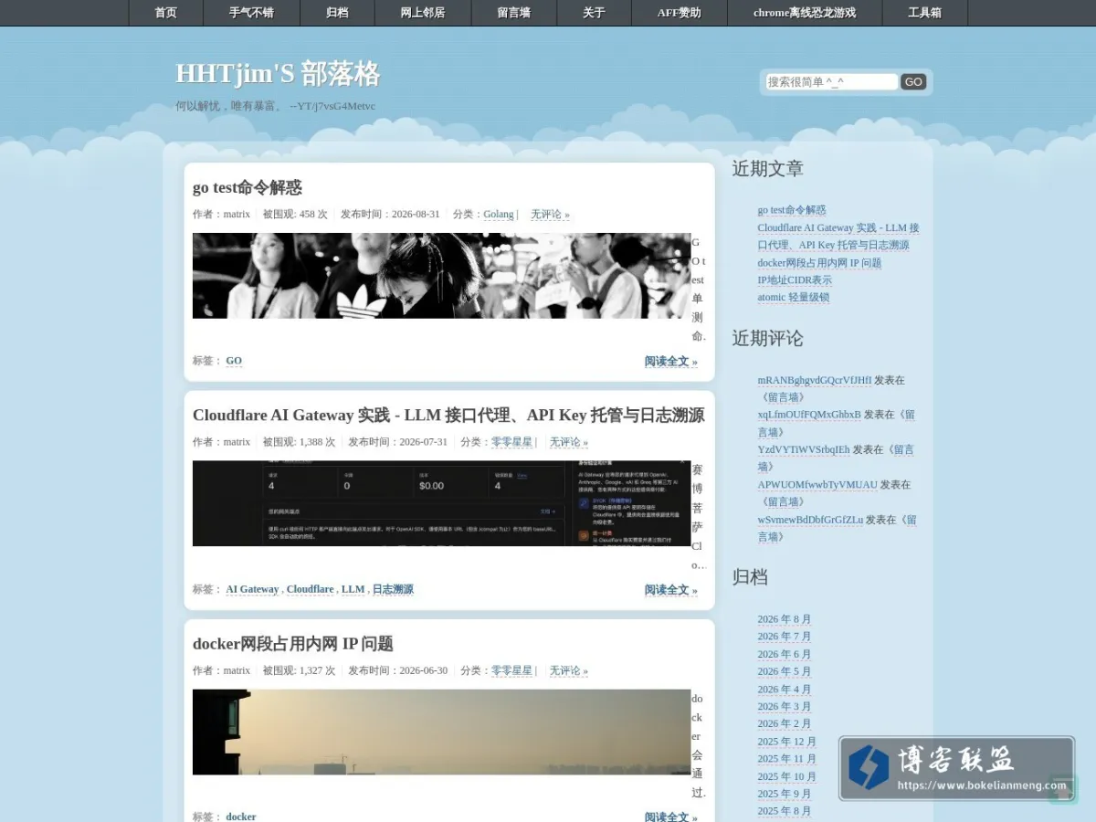Click 无评论 » on the docker post
Screen dimensions: 1096x822
(568, 669)
